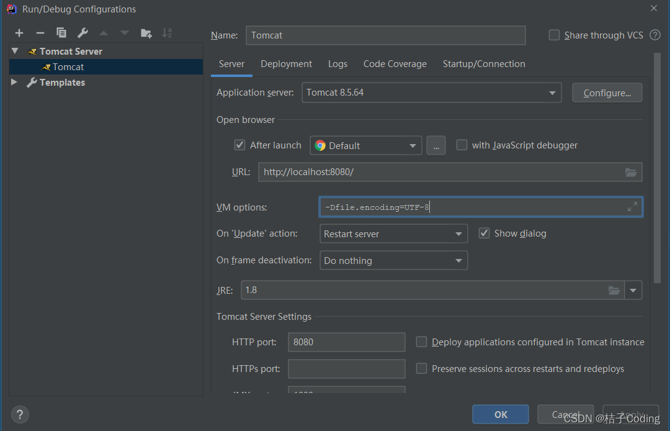Enable with JavaScript debugger checkbox

[462, 145]
